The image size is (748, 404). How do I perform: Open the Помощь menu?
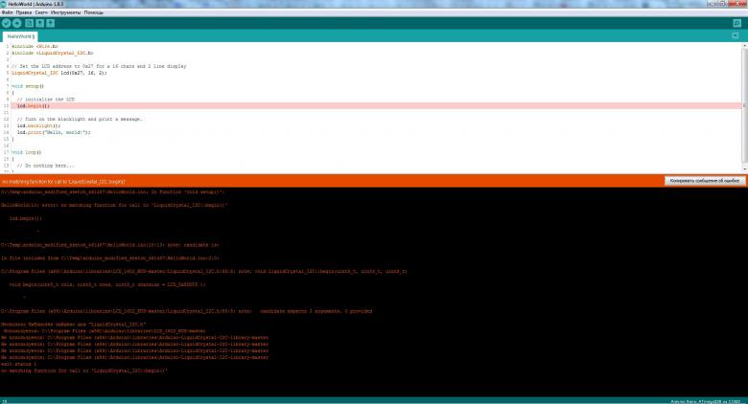(x=94, y=12)
